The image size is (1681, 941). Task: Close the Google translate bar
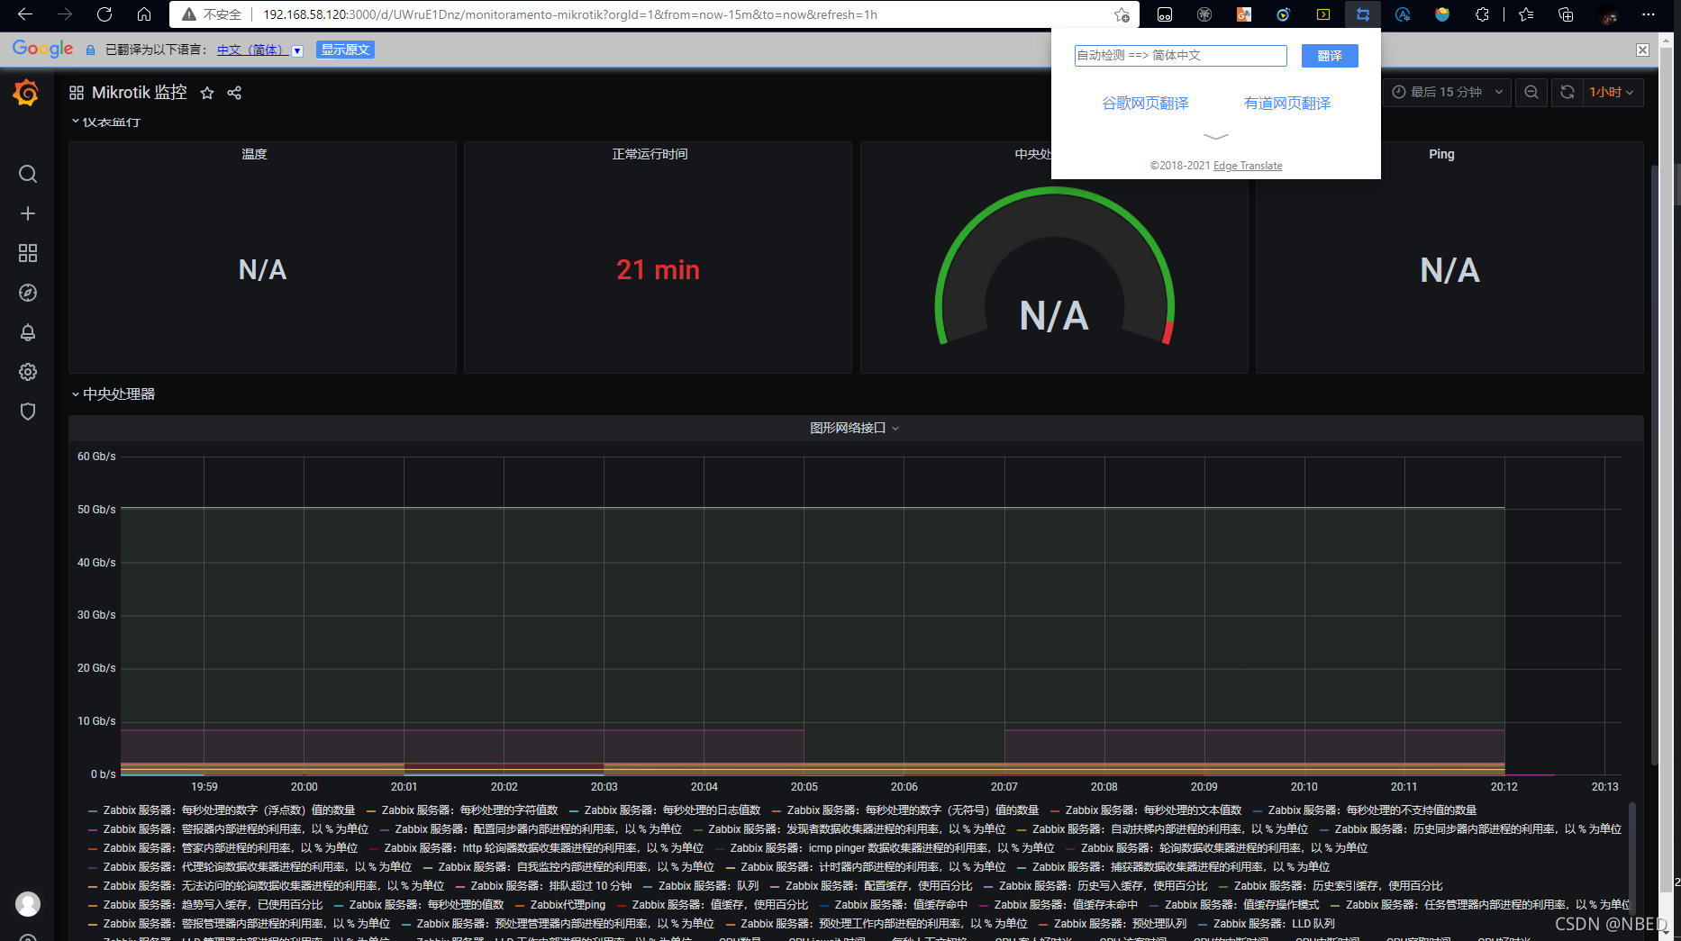[1643, 50]
